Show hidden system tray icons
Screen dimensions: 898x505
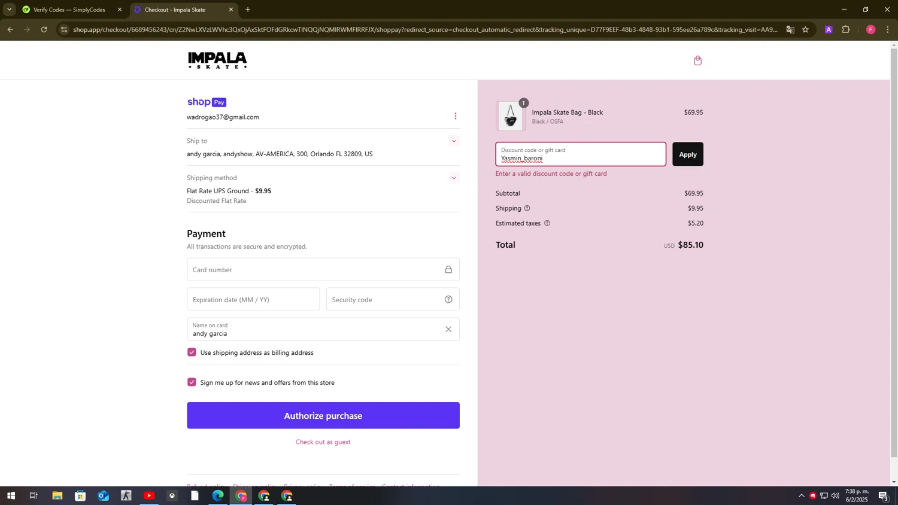[x=801, y=495]
